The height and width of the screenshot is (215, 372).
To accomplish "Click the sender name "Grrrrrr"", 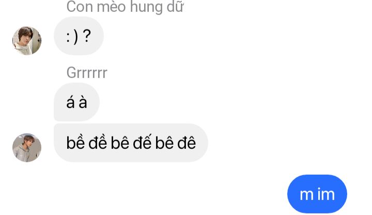I will pyautogui.click(x=87, y=73).
